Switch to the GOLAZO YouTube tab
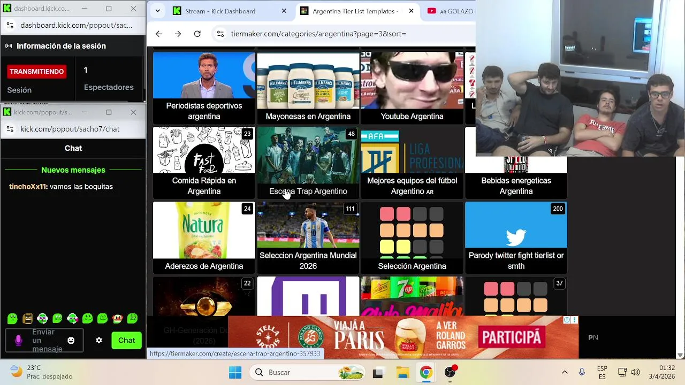Screen dimensions: 685x385 pos(450,11)
